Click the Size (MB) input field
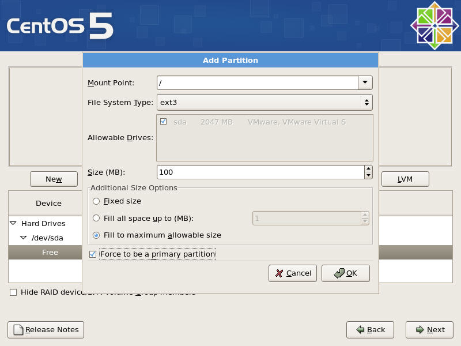Viewport: 461px width, 346px height. coord(261,172)
